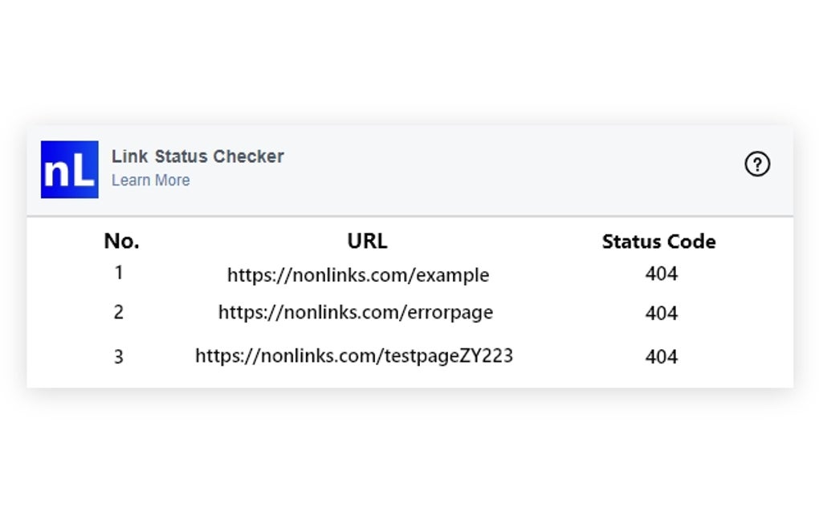Click row number 2 in the table
This screenshot has width=819, height=512.
pos(118,312)
